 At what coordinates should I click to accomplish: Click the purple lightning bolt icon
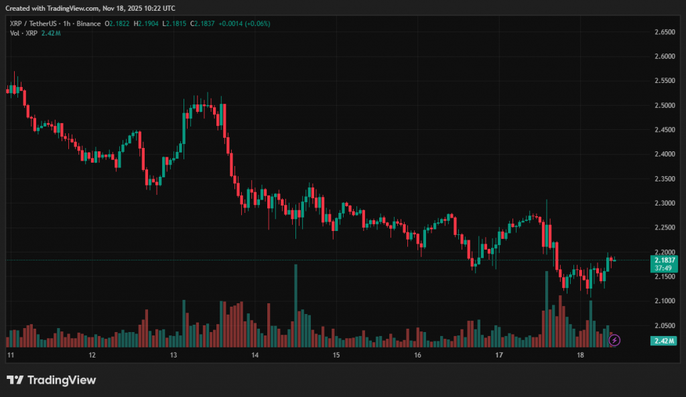click(x=615, y=340)
